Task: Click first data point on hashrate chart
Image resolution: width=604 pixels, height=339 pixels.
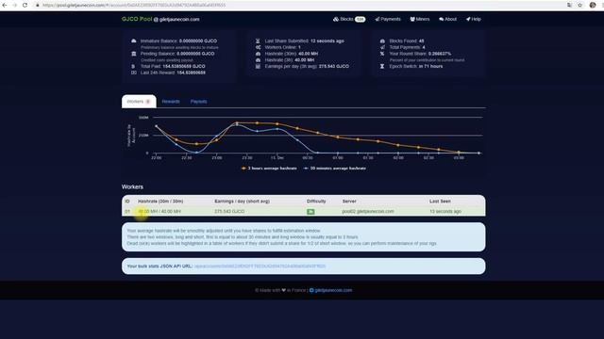Action: (x=156, y=126)
